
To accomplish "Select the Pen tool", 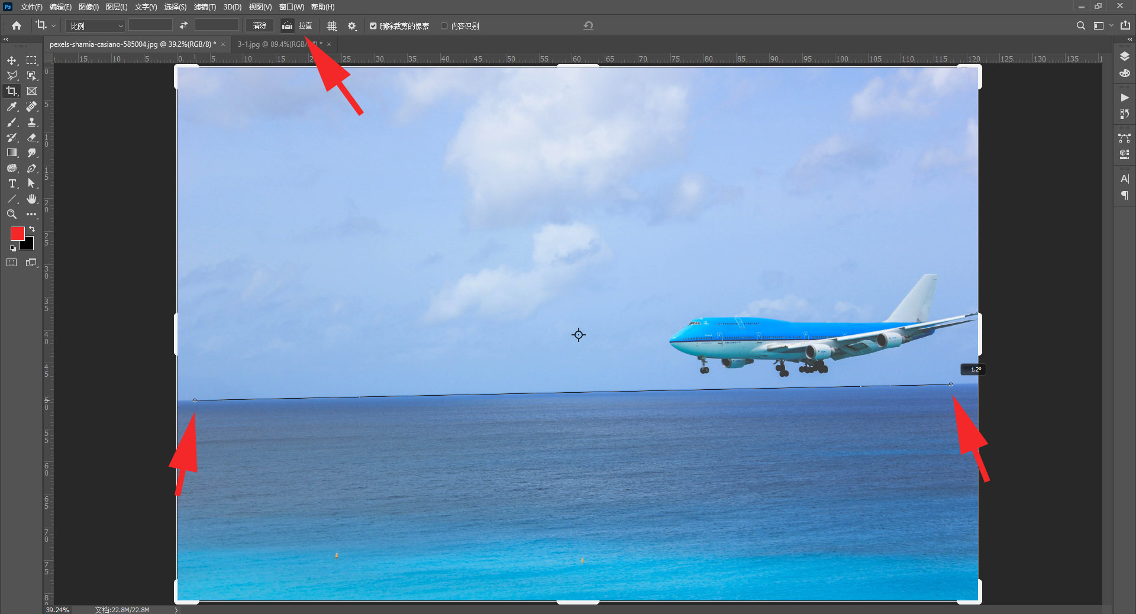I will (32, 168).
